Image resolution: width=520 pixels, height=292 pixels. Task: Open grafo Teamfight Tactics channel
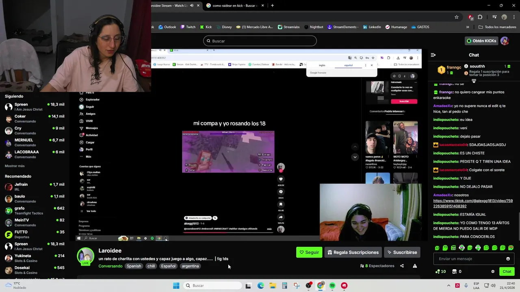[35, 210]
